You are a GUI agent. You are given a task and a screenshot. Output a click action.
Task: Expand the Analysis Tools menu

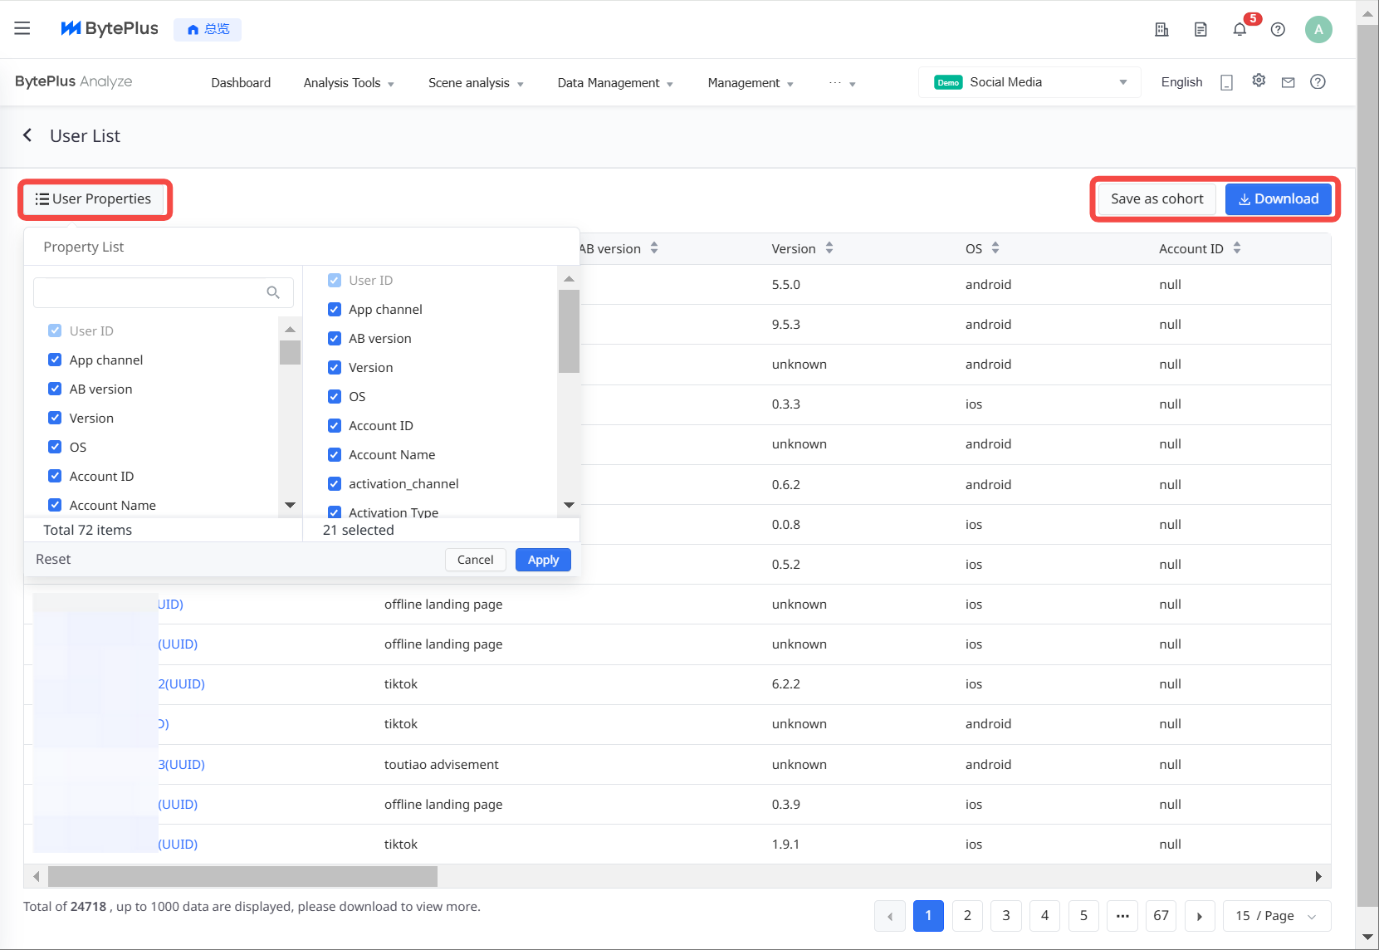tap(348, 83)
